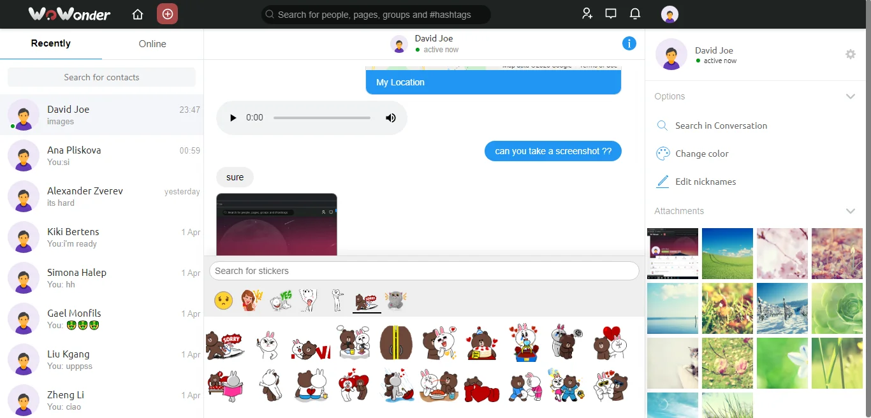Open the green succulent attachment thumbnail
Screen dimensions: 871x418
click(837, 308)
